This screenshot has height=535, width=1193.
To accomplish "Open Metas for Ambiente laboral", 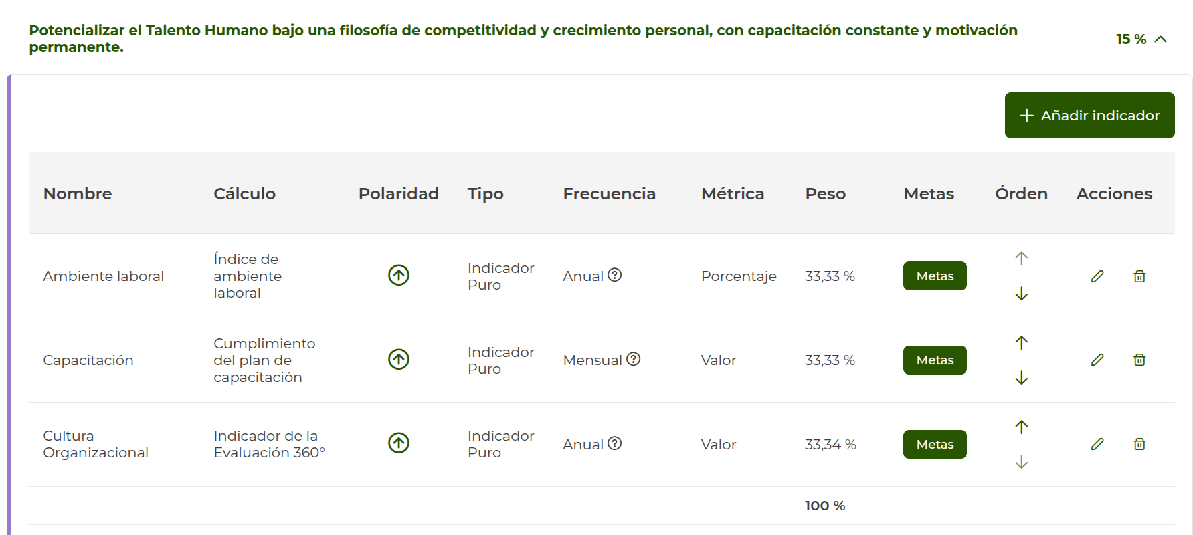I will (934, 276).
